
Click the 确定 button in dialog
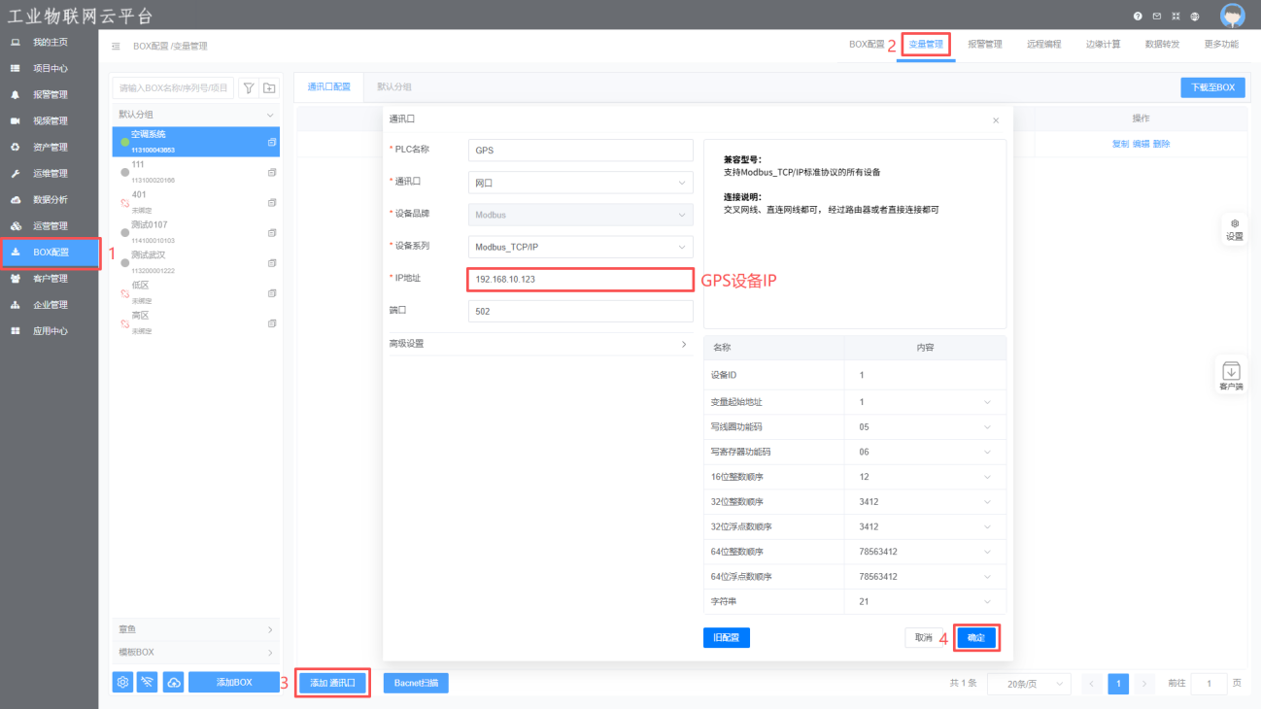(976, 638)
